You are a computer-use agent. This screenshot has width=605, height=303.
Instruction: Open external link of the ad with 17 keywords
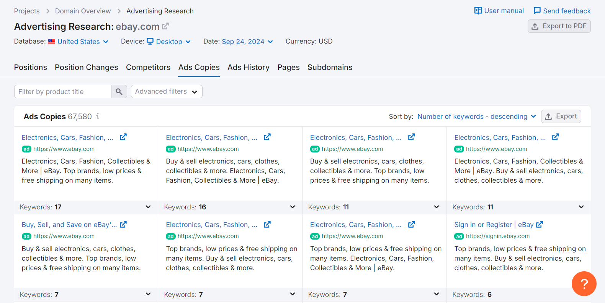tap(123, 137)
